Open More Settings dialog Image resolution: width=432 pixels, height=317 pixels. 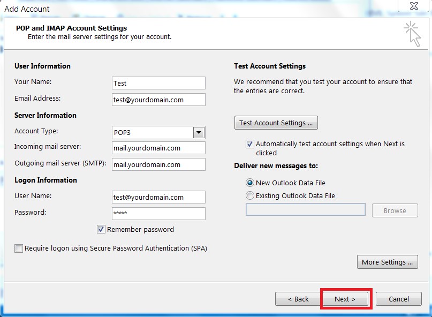[388, 262]
